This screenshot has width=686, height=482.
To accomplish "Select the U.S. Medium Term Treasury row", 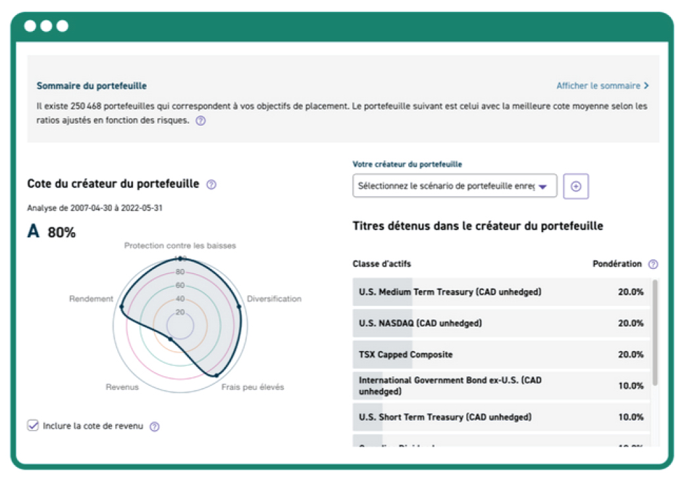I will (500, 292).
